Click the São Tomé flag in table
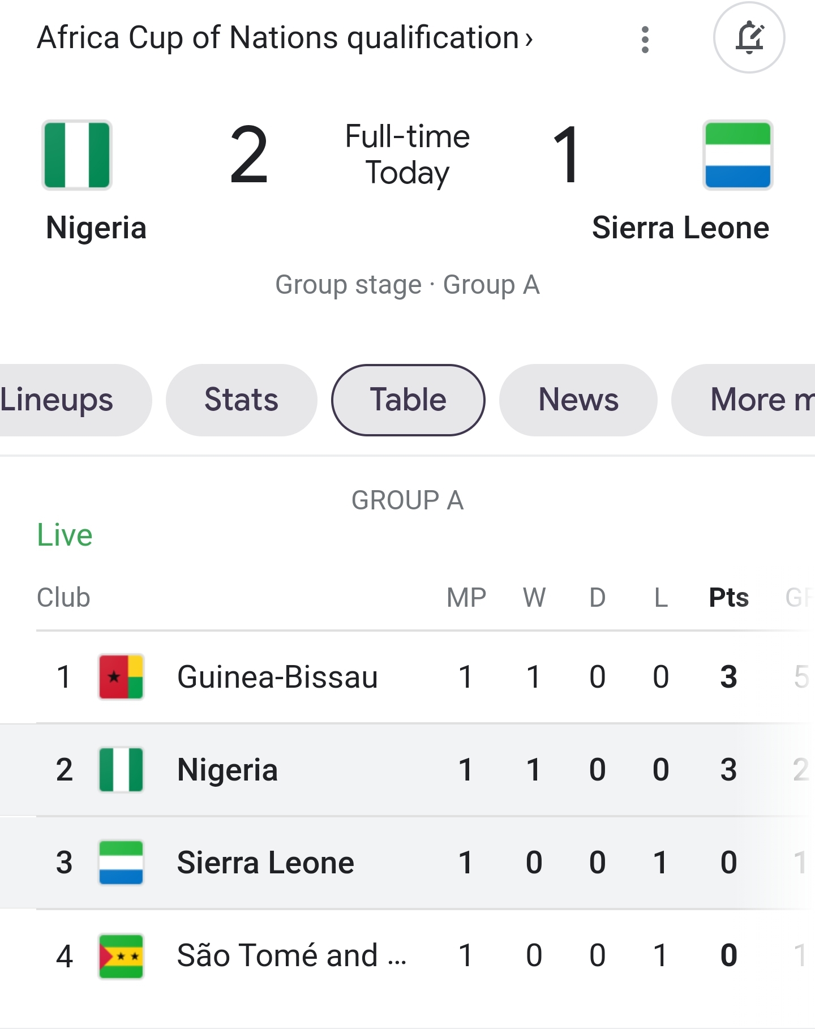 pyautogui.click(x=121, y=956)
